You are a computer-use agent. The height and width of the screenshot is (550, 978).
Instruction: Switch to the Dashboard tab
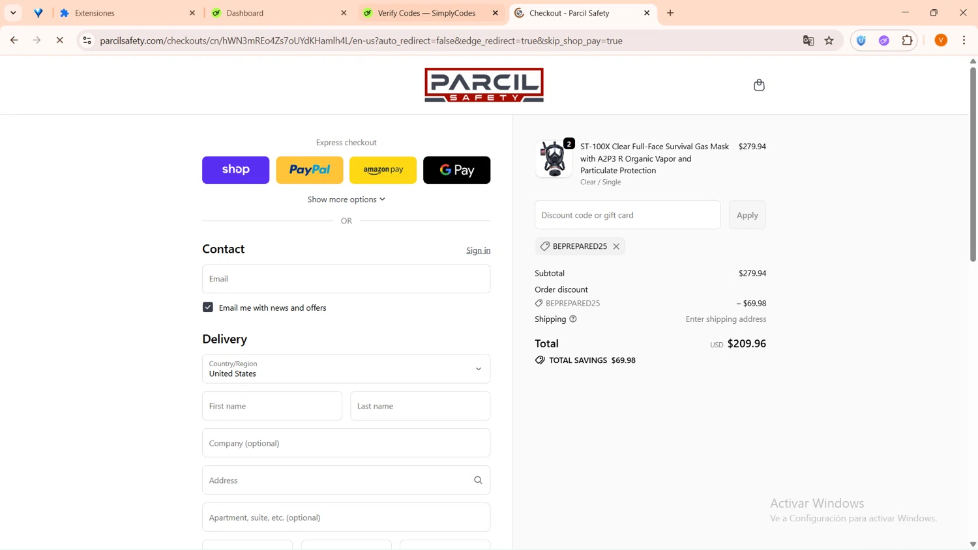click(279, 13)
